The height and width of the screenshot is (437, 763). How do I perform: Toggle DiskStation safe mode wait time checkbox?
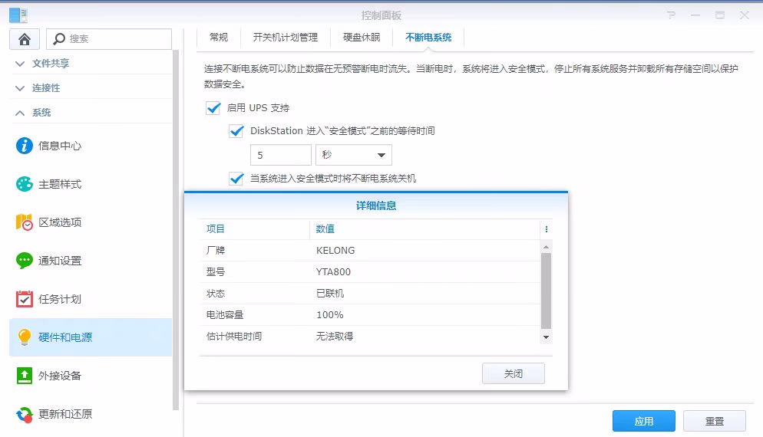(236, 131)
